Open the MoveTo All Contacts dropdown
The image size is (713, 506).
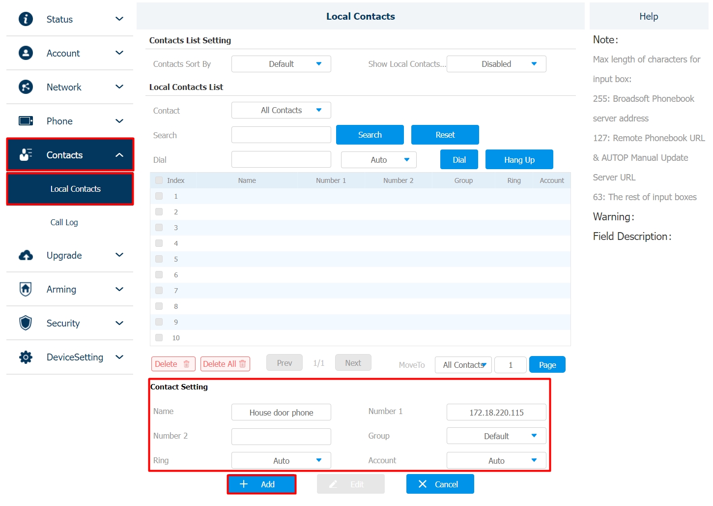point(463,365)
